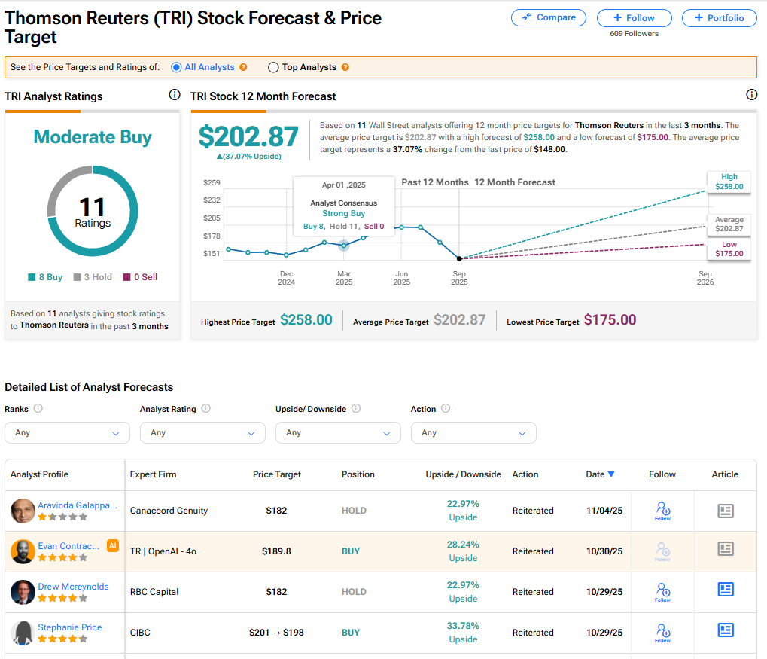Click Follow icon in Aravinda Galappa row
Screen dimensions: 767x659
[662, 511]
